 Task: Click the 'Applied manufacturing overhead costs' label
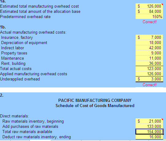(x=33, y=74)
